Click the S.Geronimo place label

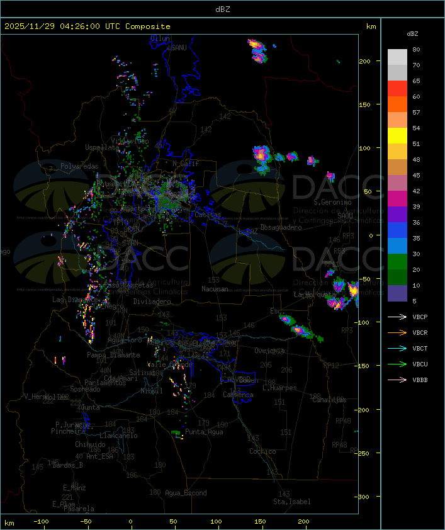(x=332, y=202)
